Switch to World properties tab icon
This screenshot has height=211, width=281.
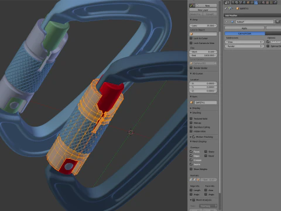pos(244,2)
